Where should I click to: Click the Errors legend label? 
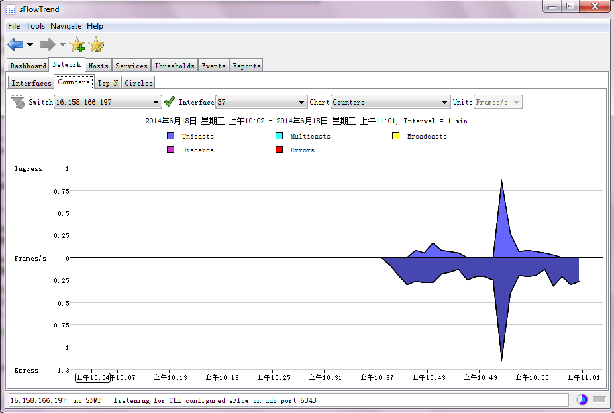[x=302, y=150]
